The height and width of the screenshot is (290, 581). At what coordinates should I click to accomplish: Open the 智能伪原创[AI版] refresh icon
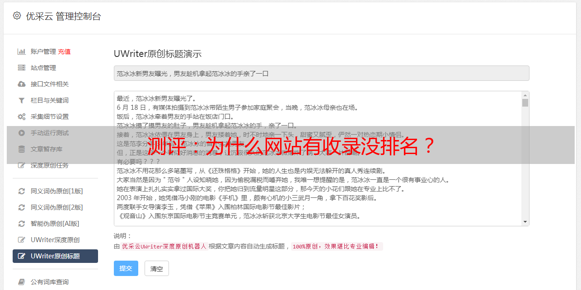tap(21, 224)
